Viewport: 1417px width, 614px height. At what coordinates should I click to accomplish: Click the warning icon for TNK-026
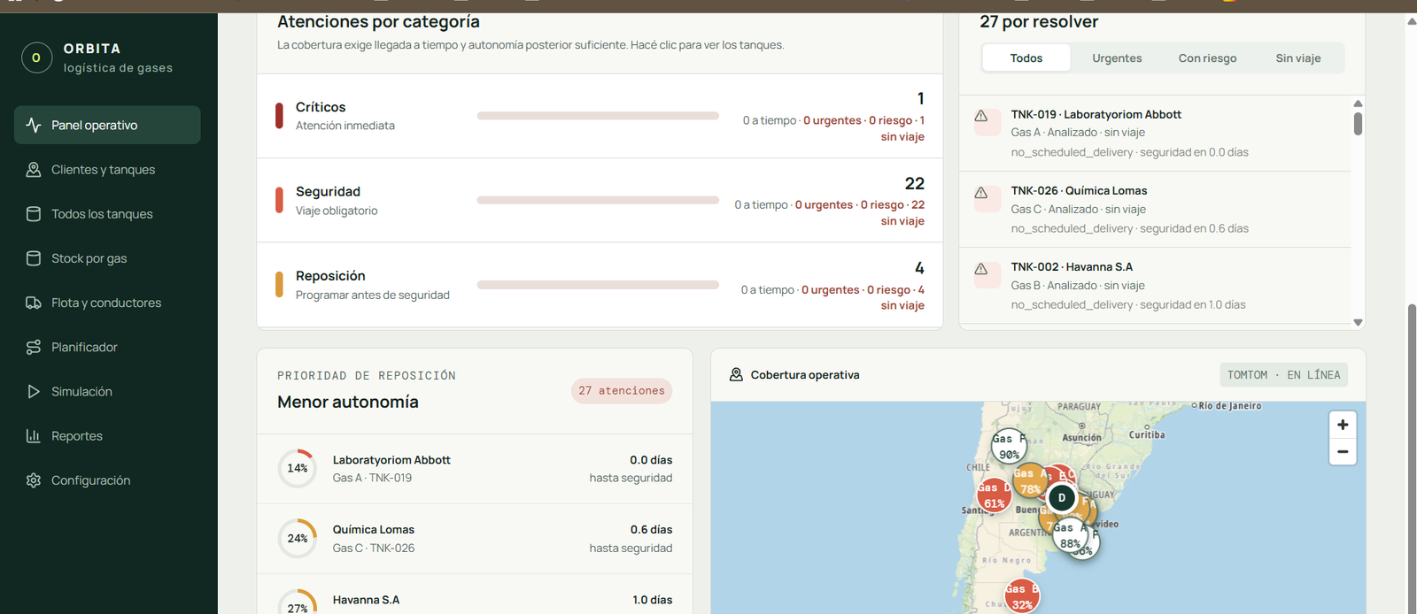coord(981,193)
